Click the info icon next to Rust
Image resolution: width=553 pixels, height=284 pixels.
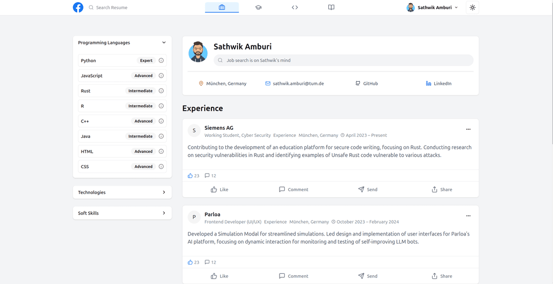[161, 91]
